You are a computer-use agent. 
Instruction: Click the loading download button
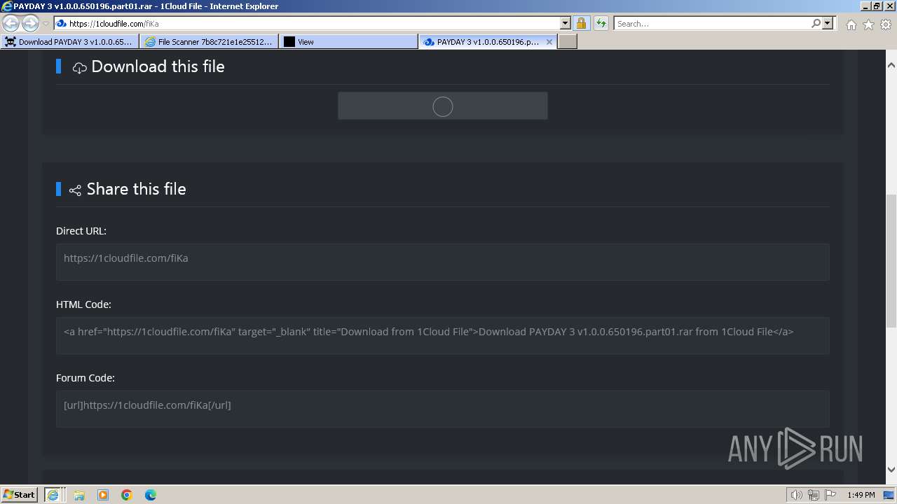(x=443, y=106)
